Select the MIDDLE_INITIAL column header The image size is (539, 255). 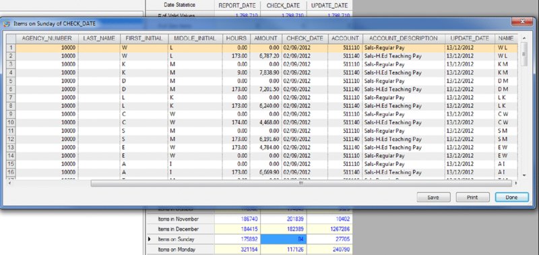coord(195,38)
